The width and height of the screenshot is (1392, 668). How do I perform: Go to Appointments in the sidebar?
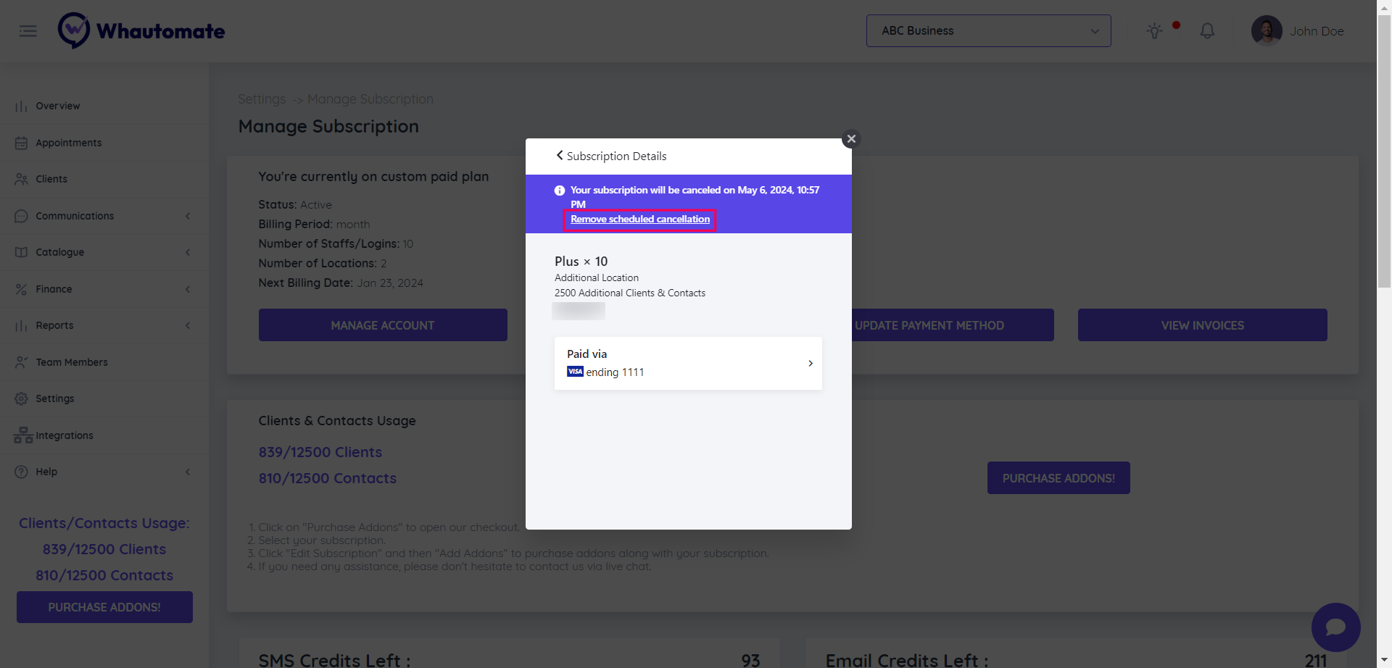tap(69, 143)
